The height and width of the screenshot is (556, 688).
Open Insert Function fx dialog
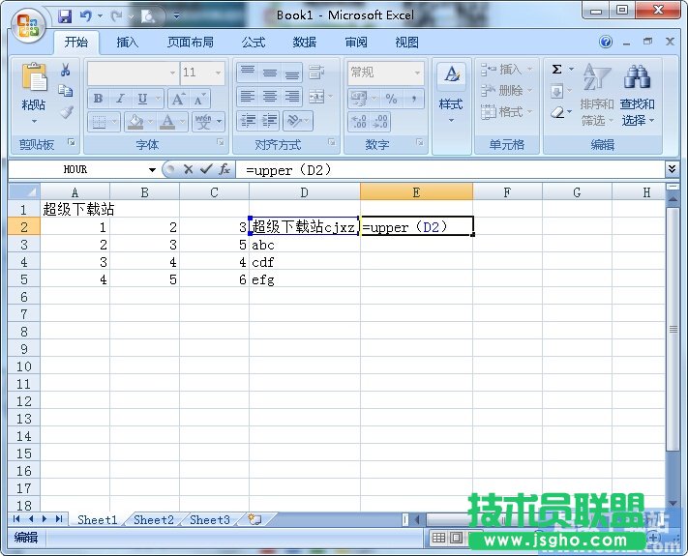click(224, 169)
